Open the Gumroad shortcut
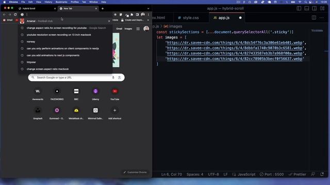330x185 pixels. coord(57,113)
